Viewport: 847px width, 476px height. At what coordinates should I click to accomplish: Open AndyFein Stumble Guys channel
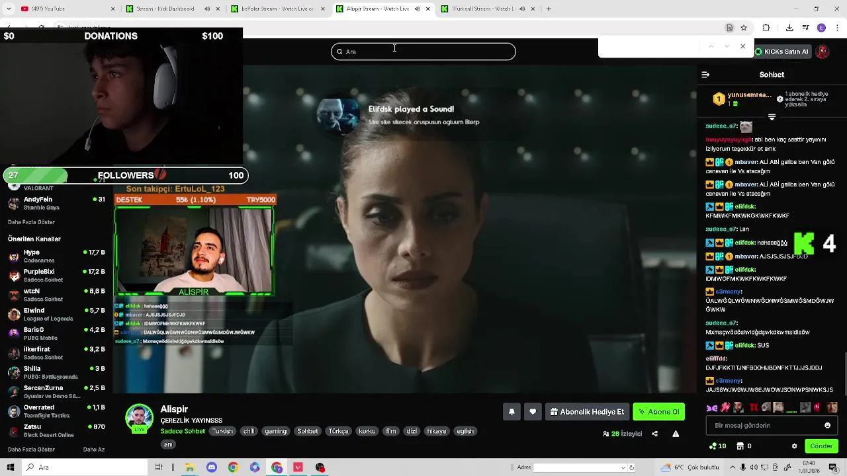[x=56, y=203]
